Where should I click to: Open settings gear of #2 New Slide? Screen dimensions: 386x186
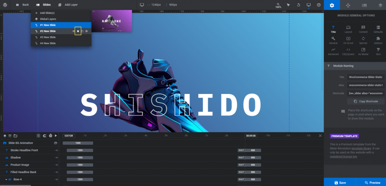87,31
